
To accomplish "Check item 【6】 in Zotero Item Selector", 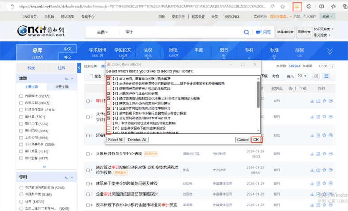I will 108,103.
